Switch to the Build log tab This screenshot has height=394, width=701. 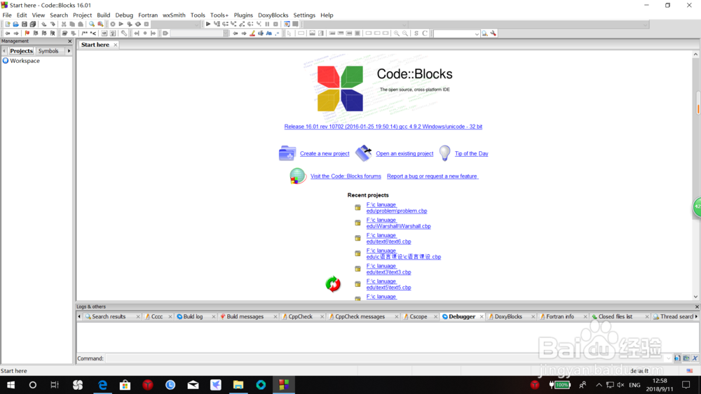pyautogui.click(x=193, y=316)
